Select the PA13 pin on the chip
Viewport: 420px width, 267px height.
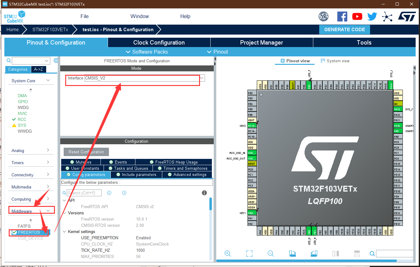tap(398, 109)
